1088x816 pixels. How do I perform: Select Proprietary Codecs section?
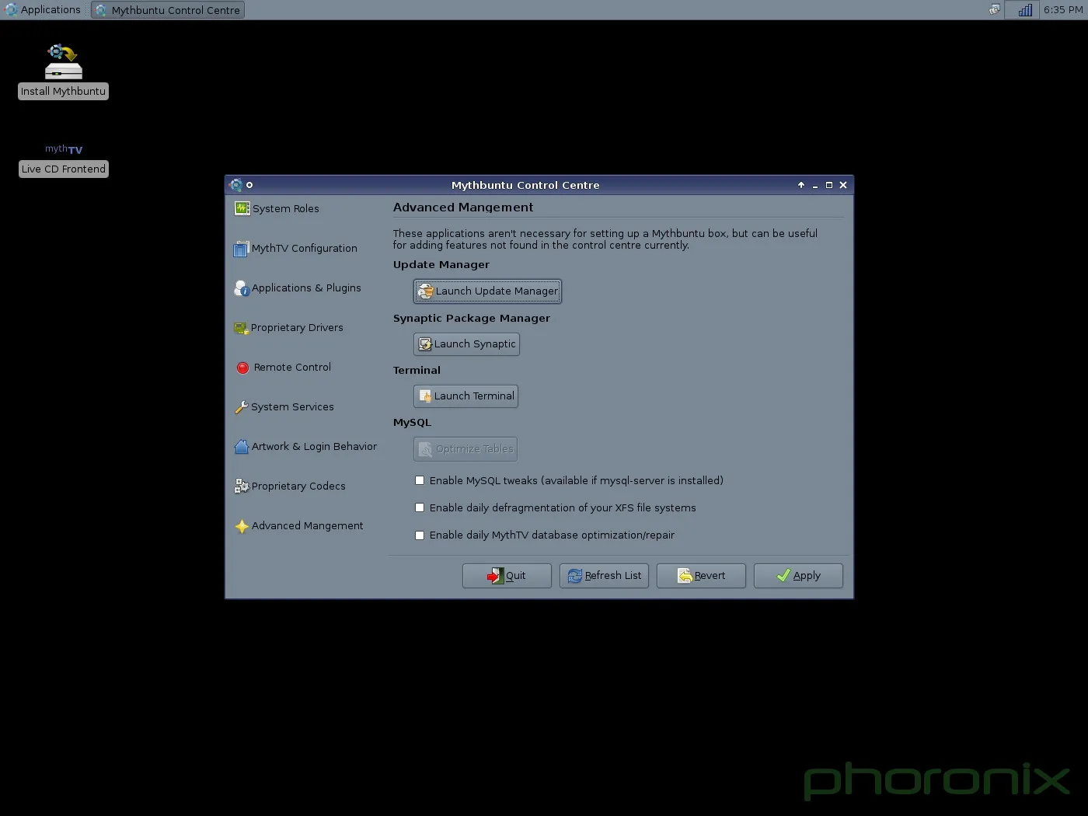point(290,486)
